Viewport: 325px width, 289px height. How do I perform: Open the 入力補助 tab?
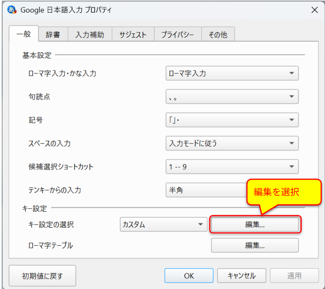pos(90,35)
